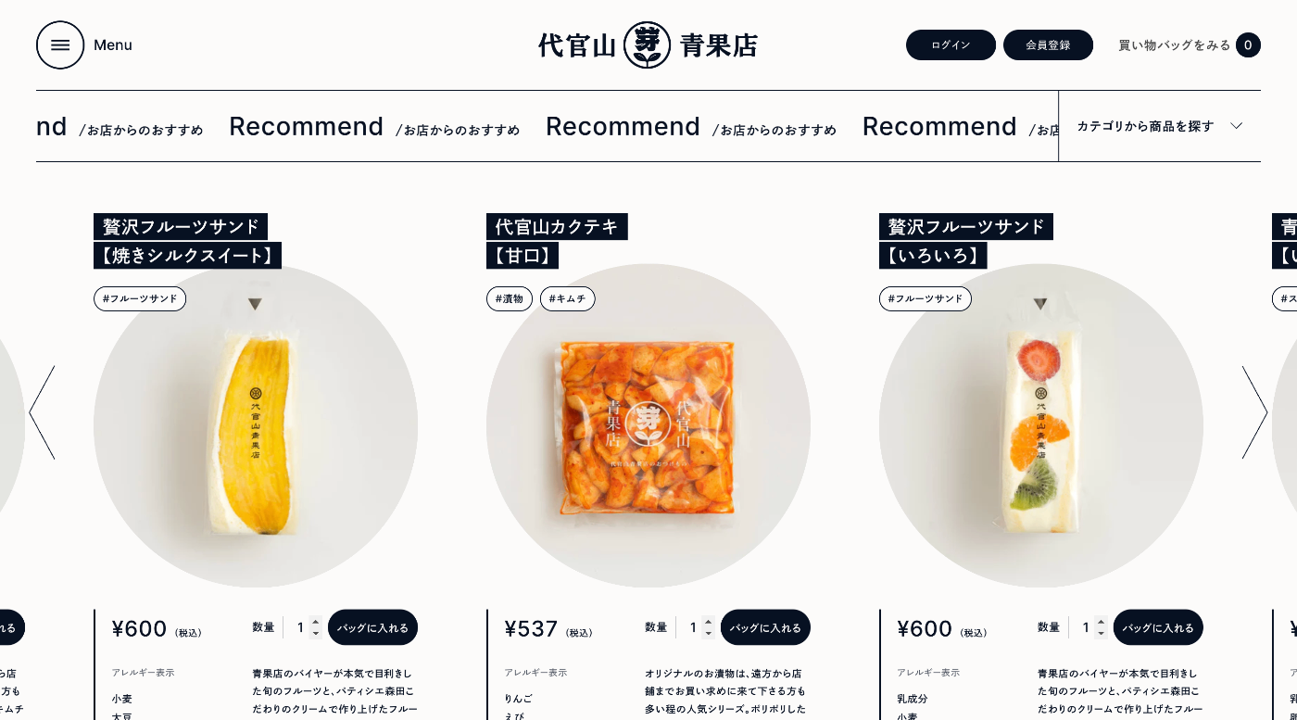Increase quantity for いろいろ fruit sandwich

point(1102,622)
